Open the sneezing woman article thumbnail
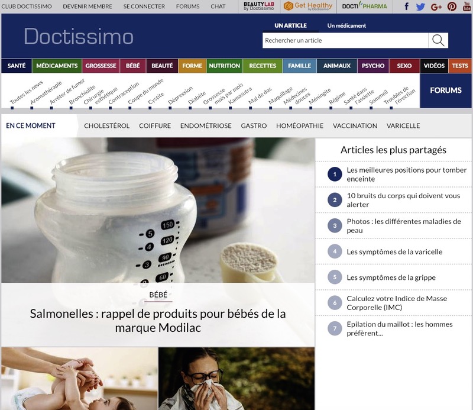Screen dimensions: 473x410 tap(237, 379)
